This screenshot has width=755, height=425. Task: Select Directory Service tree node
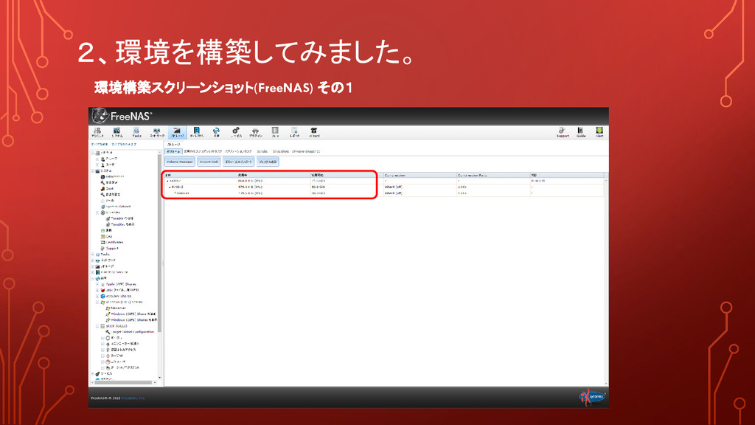tap(111, 272)
